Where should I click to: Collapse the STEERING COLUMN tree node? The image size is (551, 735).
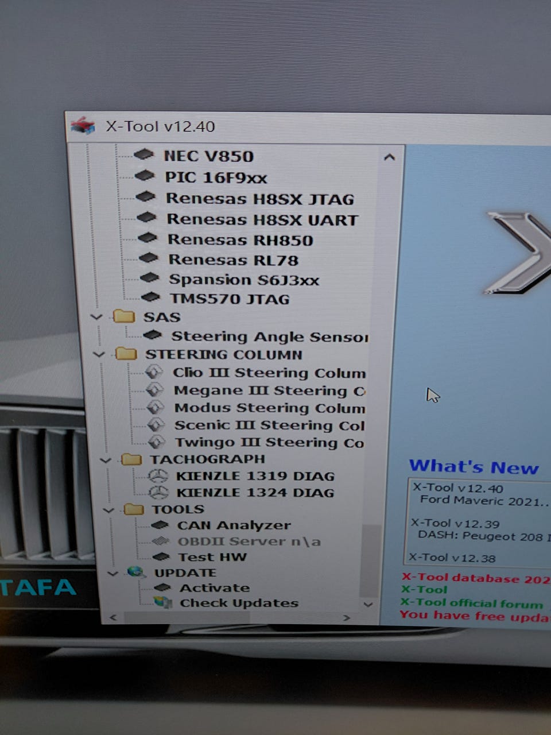pos(99,354)
